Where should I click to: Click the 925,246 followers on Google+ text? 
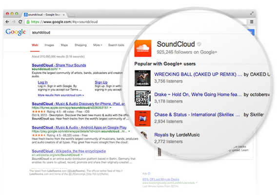187,52
